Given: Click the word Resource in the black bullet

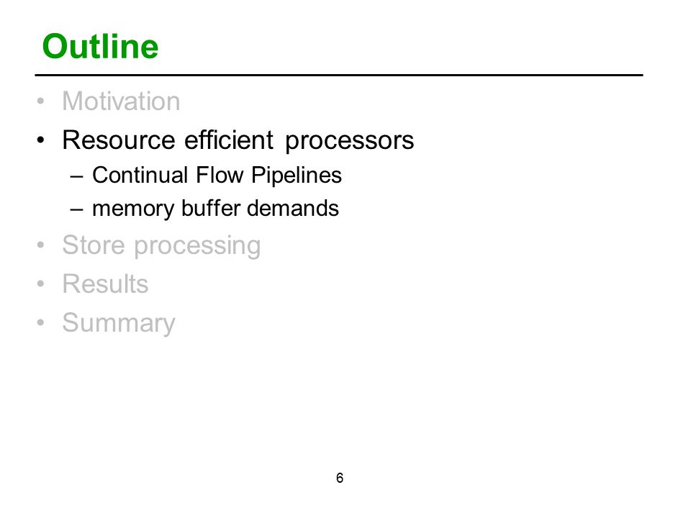Looking at the screenshot, I should (119, 140).
